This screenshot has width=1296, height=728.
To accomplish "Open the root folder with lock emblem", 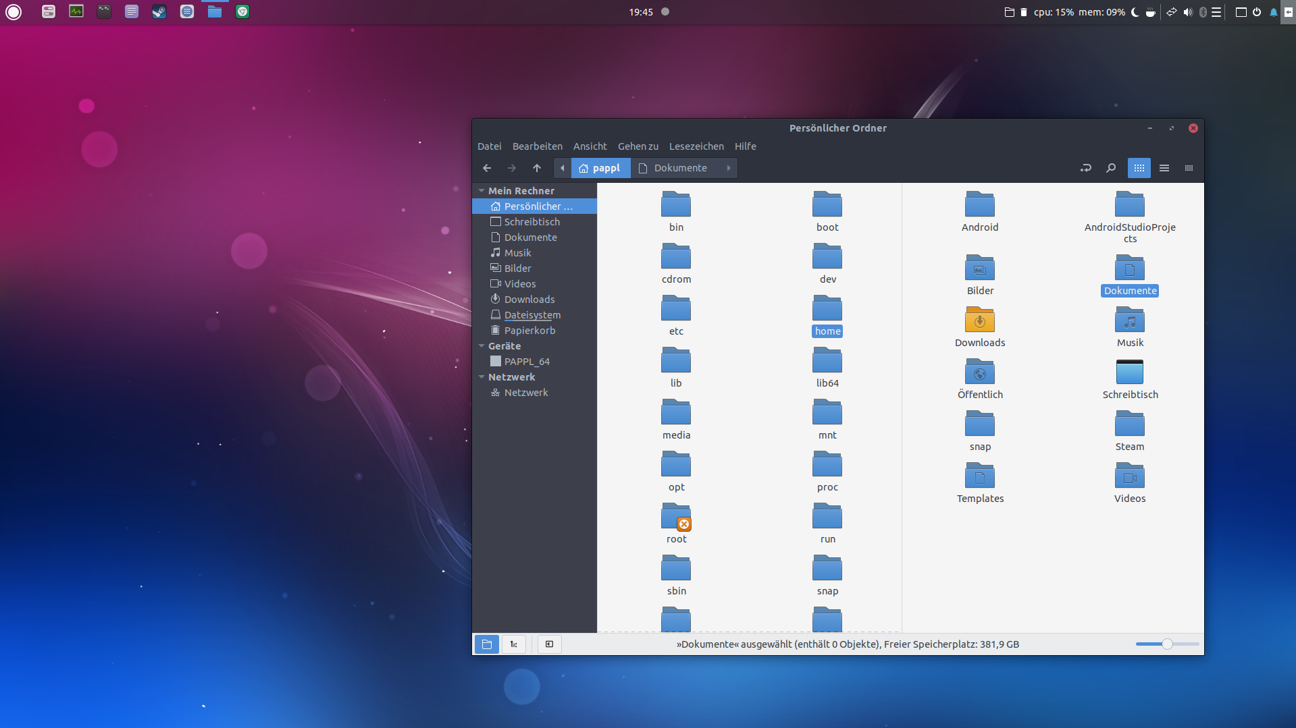I will point(676,517).
